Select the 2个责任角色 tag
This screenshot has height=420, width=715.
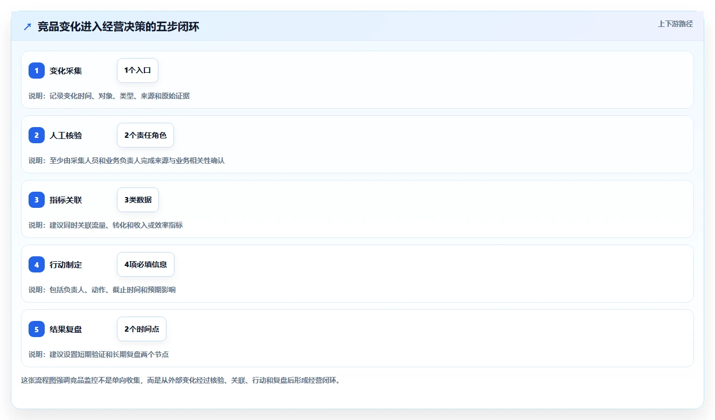tap(145, 135)
